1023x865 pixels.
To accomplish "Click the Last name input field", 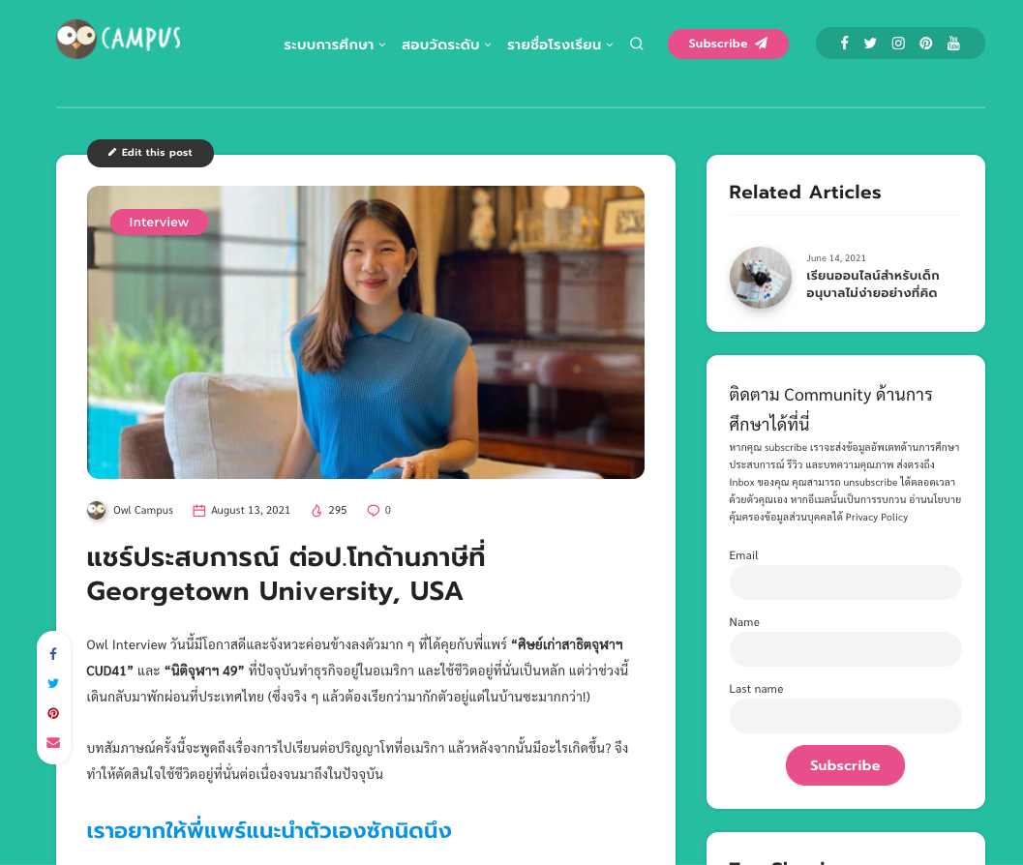I will [846, 716].
